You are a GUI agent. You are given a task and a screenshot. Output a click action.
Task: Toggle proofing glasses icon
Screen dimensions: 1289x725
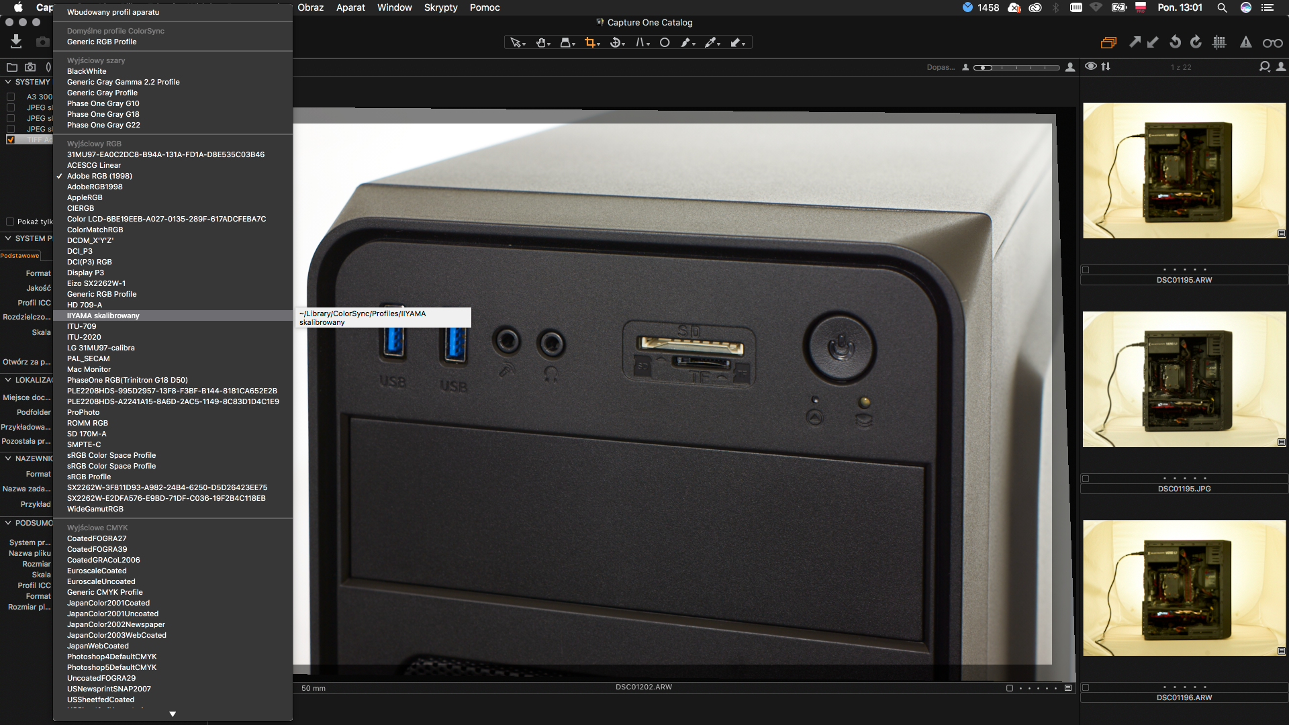pos(1272,43)
